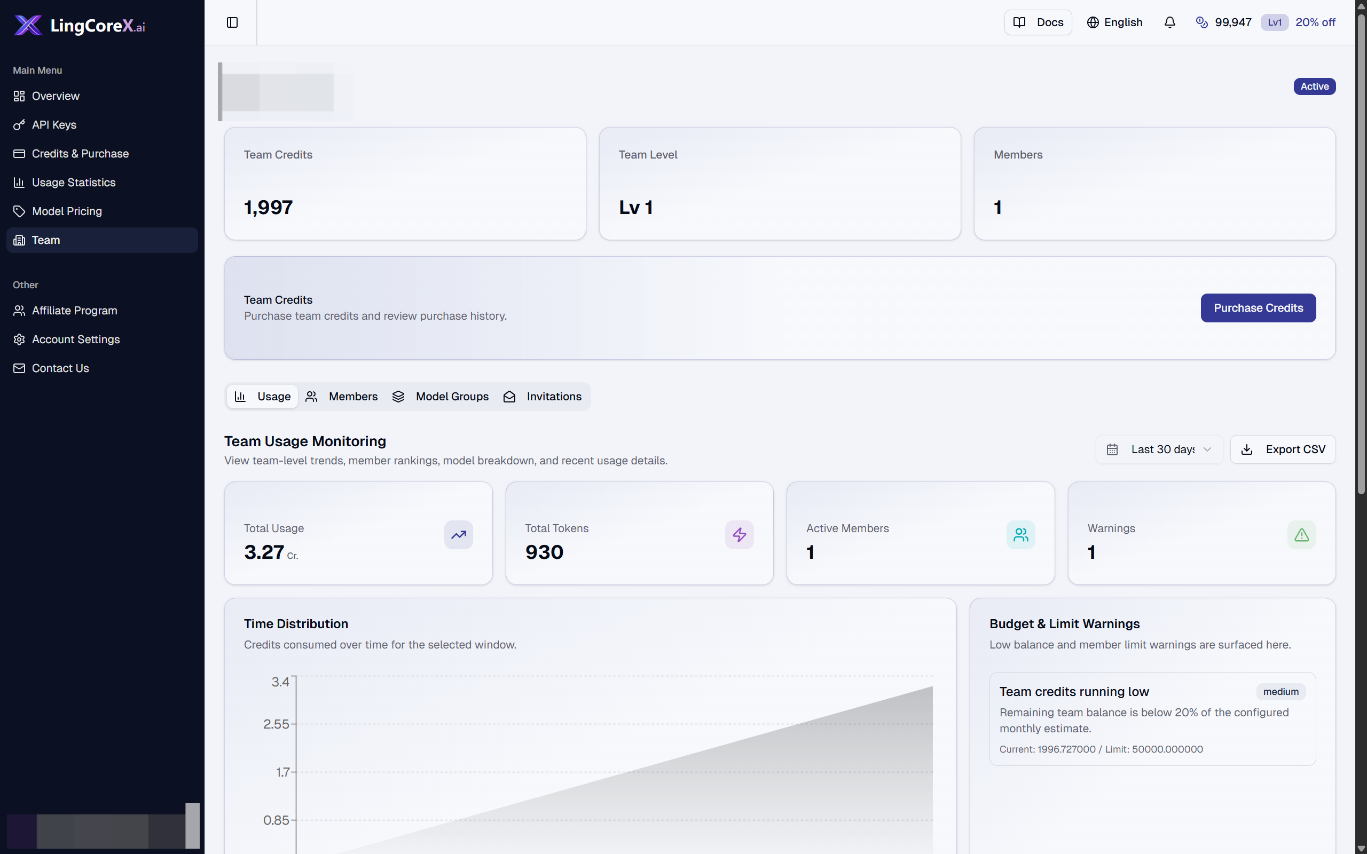Open Credits & Purchase in sidebar
The height and width of the screenshot is (854, 1367).
coord(102,154)
